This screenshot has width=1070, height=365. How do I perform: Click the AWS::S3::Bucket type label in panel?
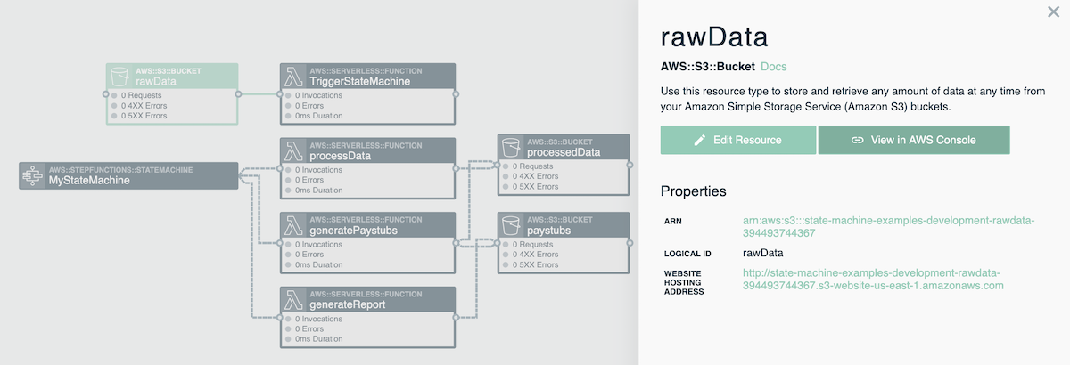click(x=708, y=67)
